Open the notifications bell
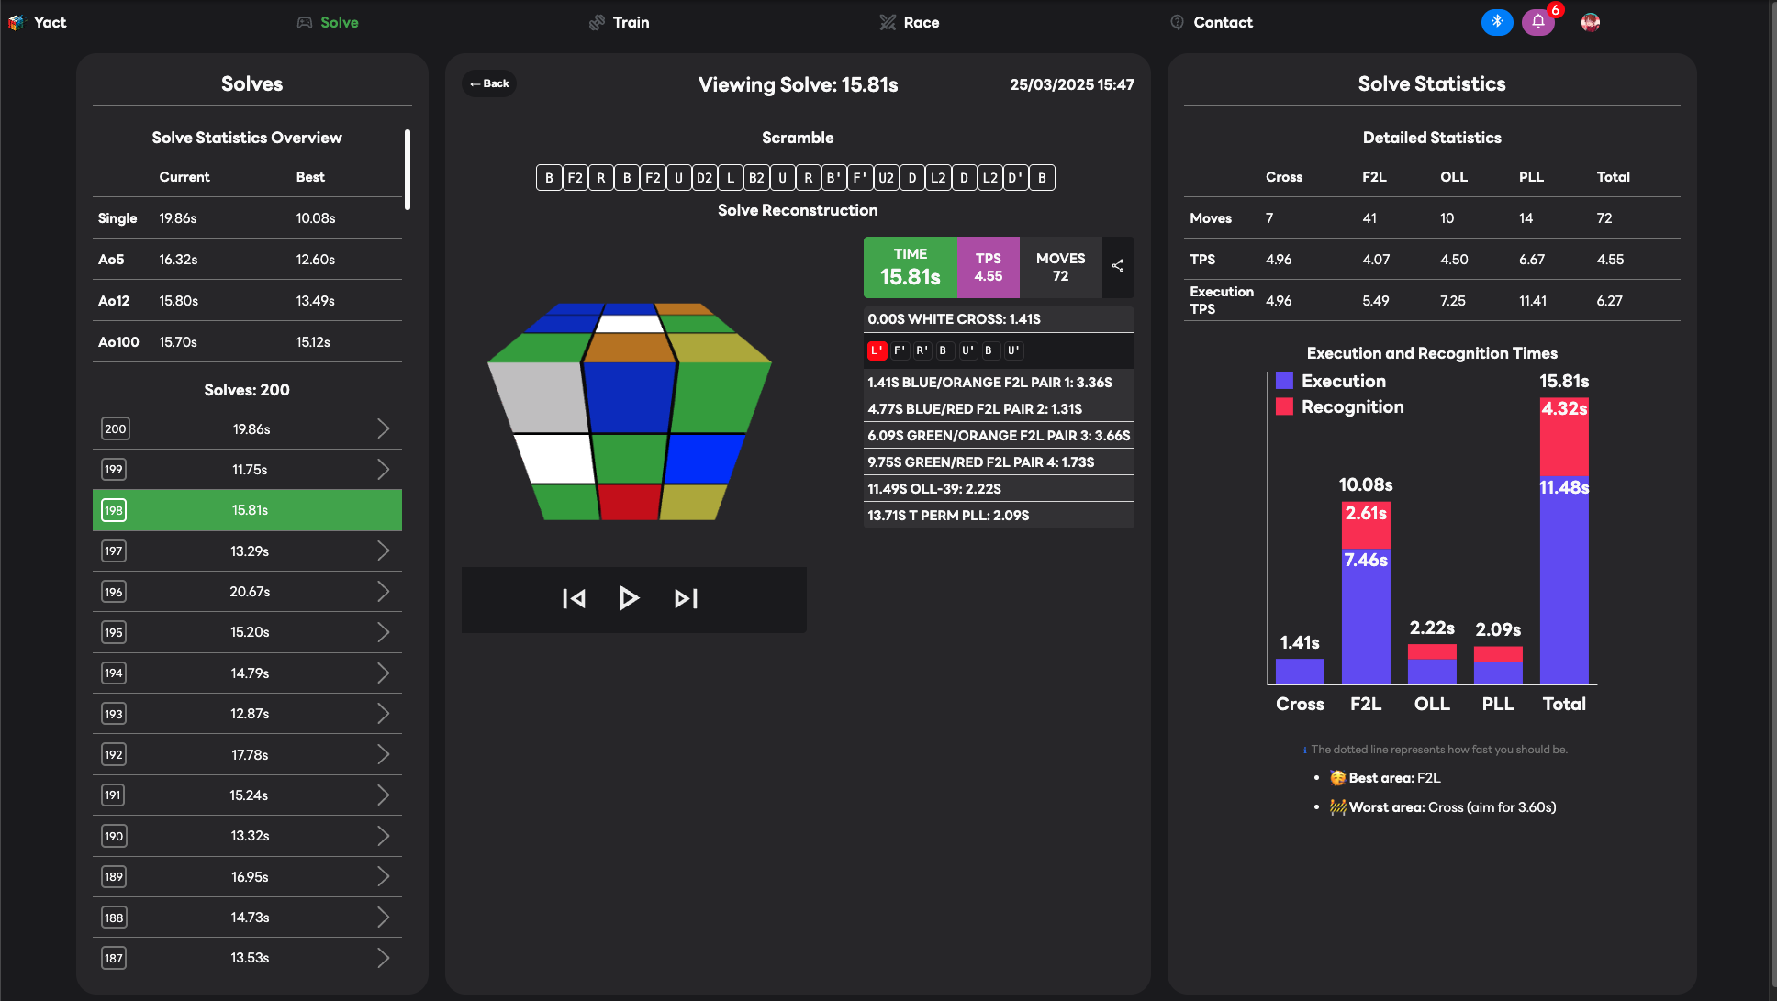Viewport: 1777px width, 1001px height. click(x=1538, y=22)
